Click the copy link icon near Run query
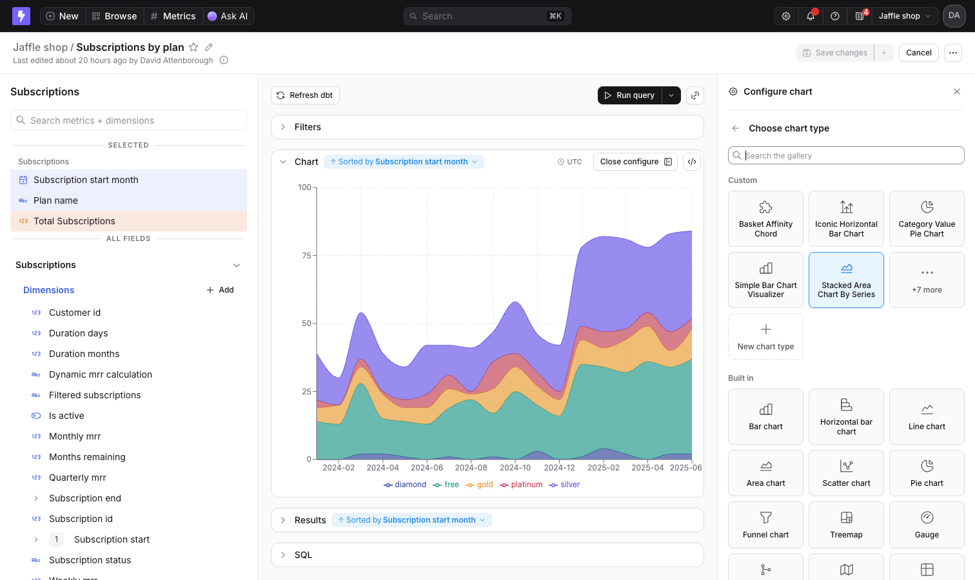975x580 pixels. (695, 95)
